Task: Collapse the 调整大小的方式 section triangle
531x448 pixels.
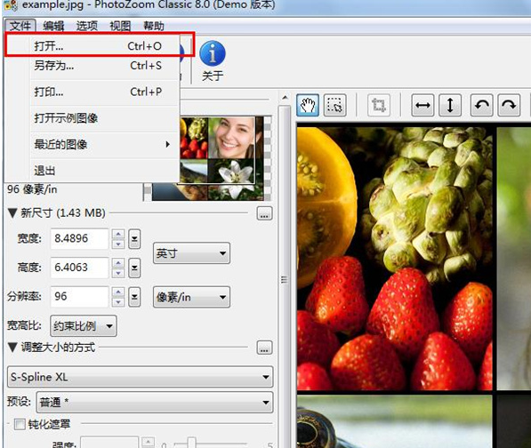Action: tap(12, 348)
